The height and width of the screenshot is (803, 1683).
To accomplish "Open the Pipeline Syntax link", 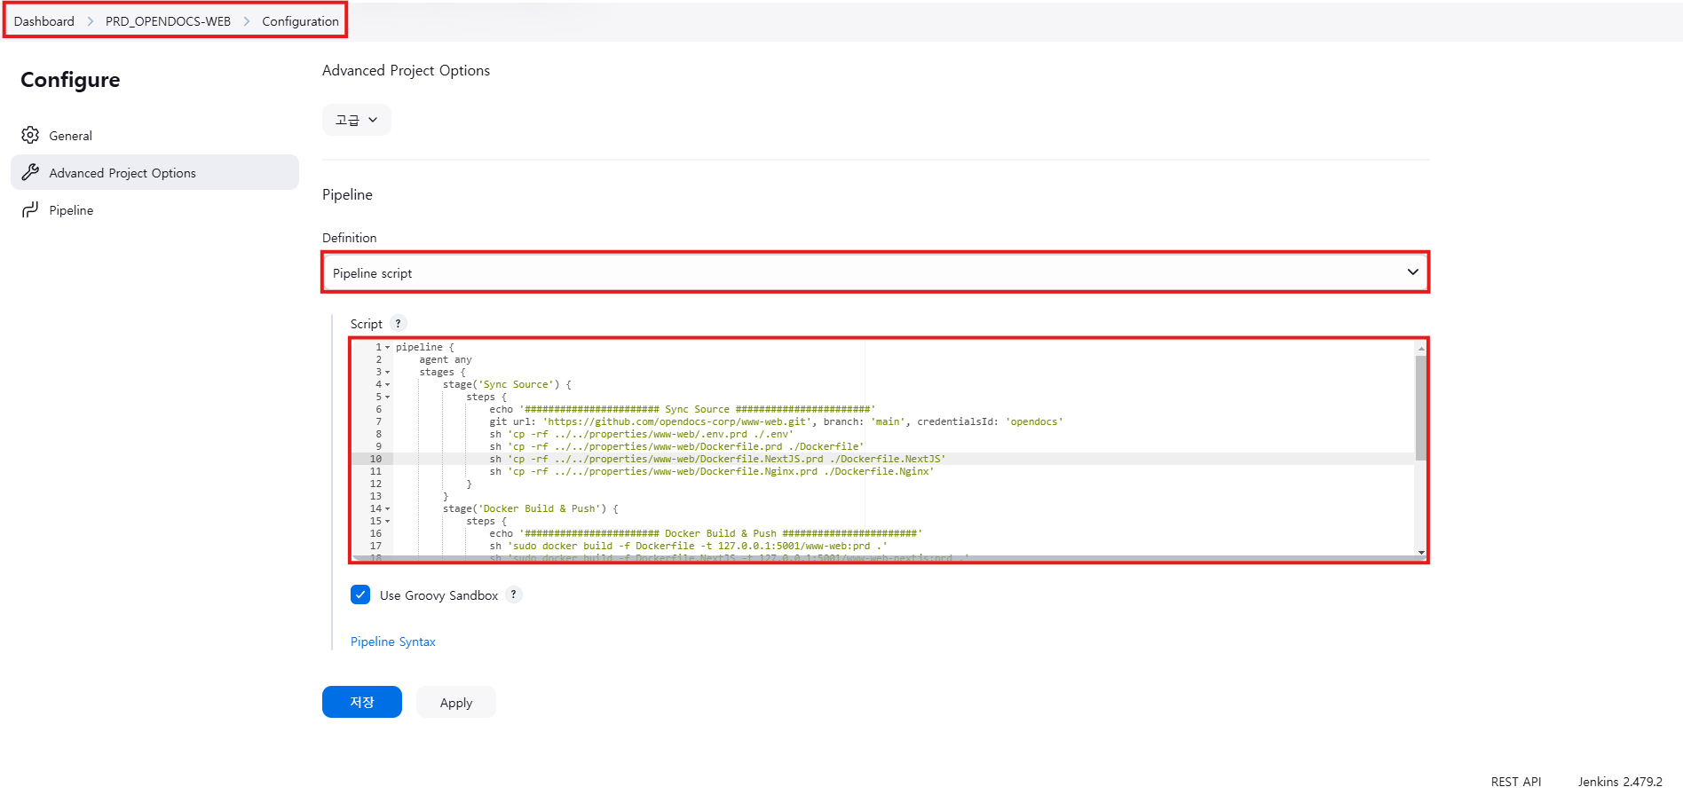I will (393, 642).
